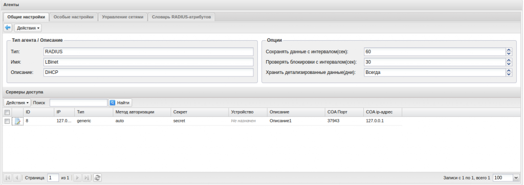Sort by the IP column header
The image size is (524, 185).
coord(64,112)
